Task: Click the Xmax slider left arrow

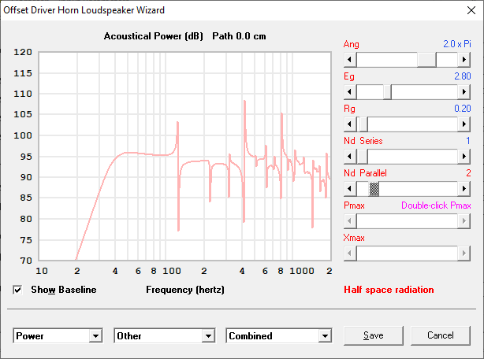Action: tap(350, 254)
